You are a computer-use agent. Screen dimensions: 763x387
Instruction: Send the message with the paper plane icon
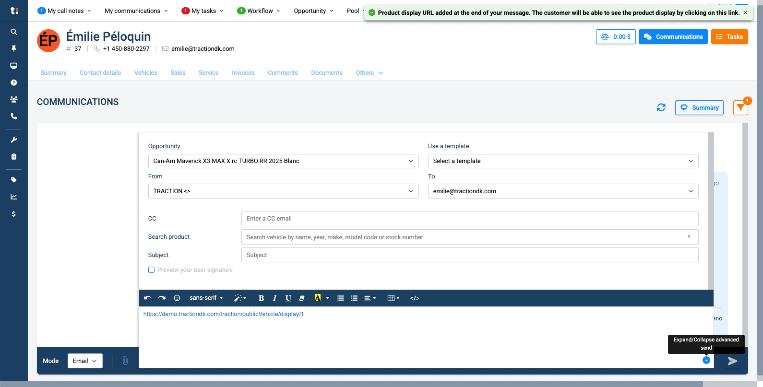click(x=732, y=361)
